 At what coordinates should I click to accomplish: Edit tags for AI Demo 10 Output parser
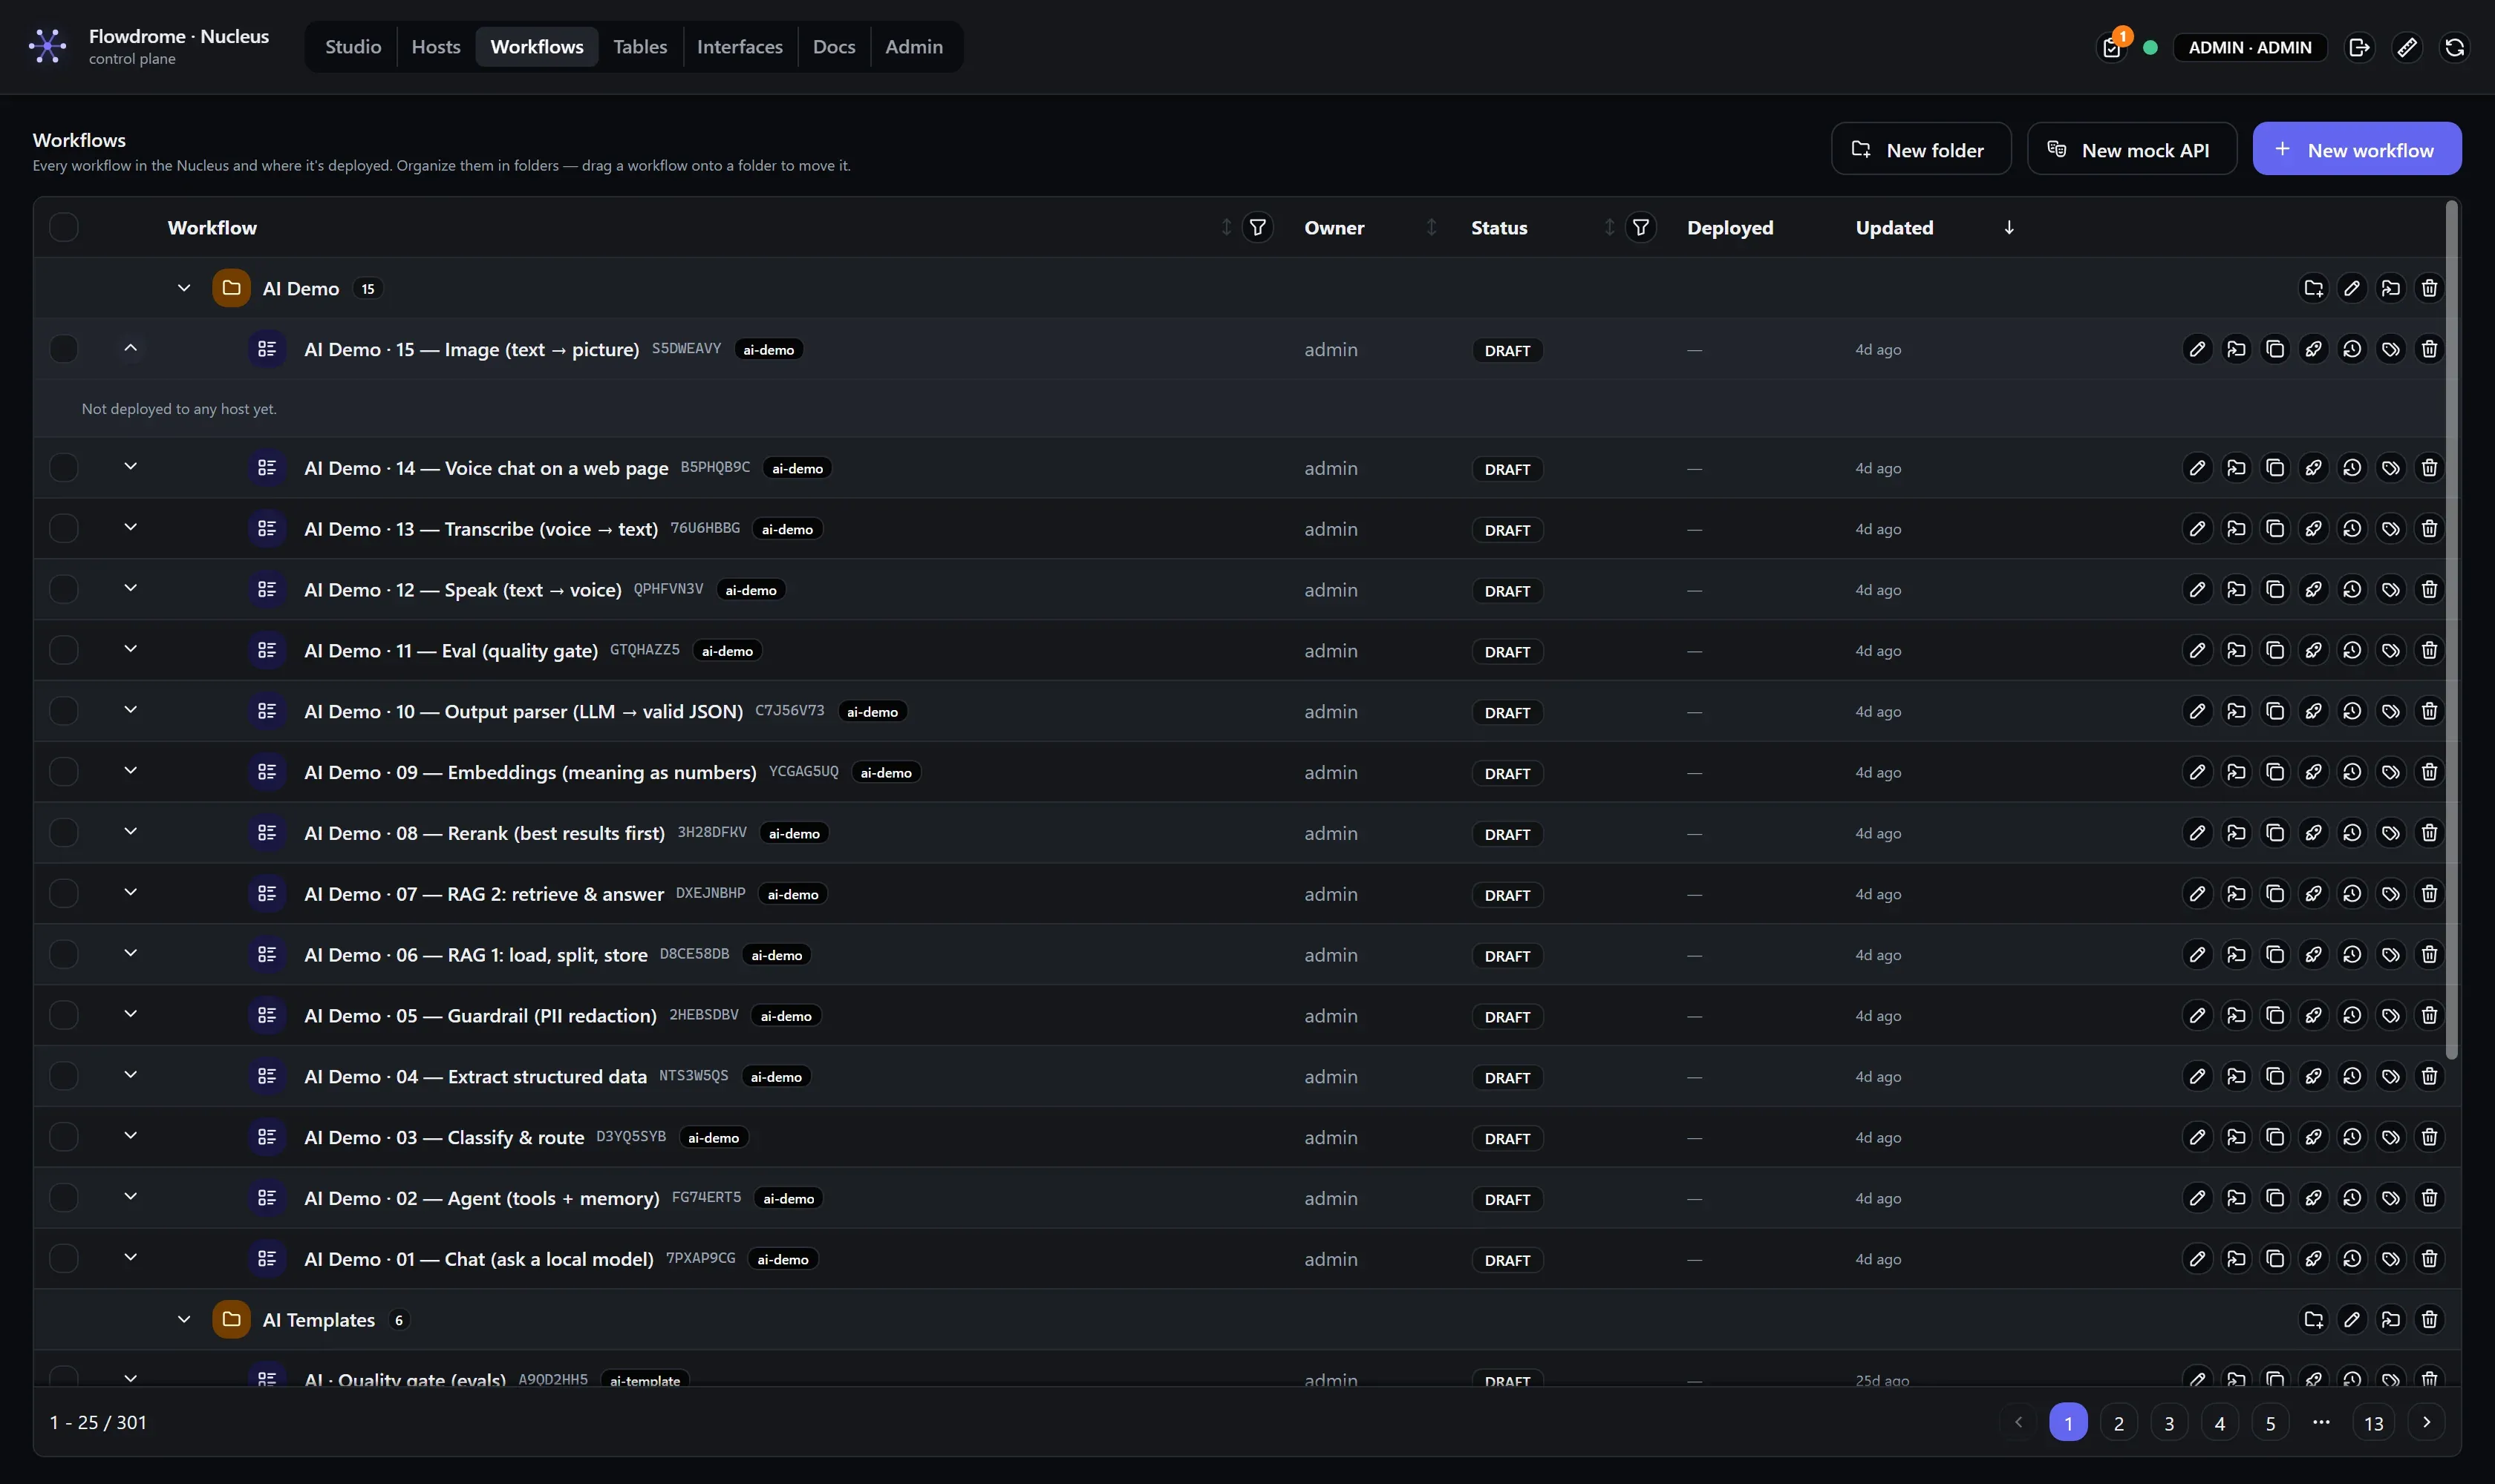click(2390, 711)
